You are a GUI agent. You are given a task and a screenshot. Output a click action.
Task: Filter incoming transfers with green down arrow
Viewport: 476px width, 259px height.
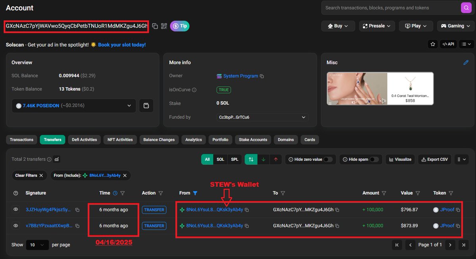pyautogui.click(x=263, y=160)
